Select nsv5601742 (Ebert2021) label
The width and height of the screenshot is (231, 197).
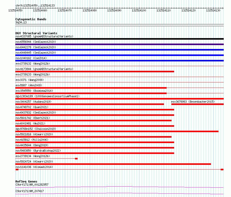pyautogui.click(x=33, y=118)
